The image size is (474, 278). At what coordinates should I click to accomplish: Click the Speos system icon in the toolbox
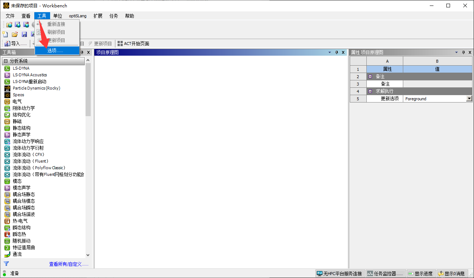(x=7, y=95)
